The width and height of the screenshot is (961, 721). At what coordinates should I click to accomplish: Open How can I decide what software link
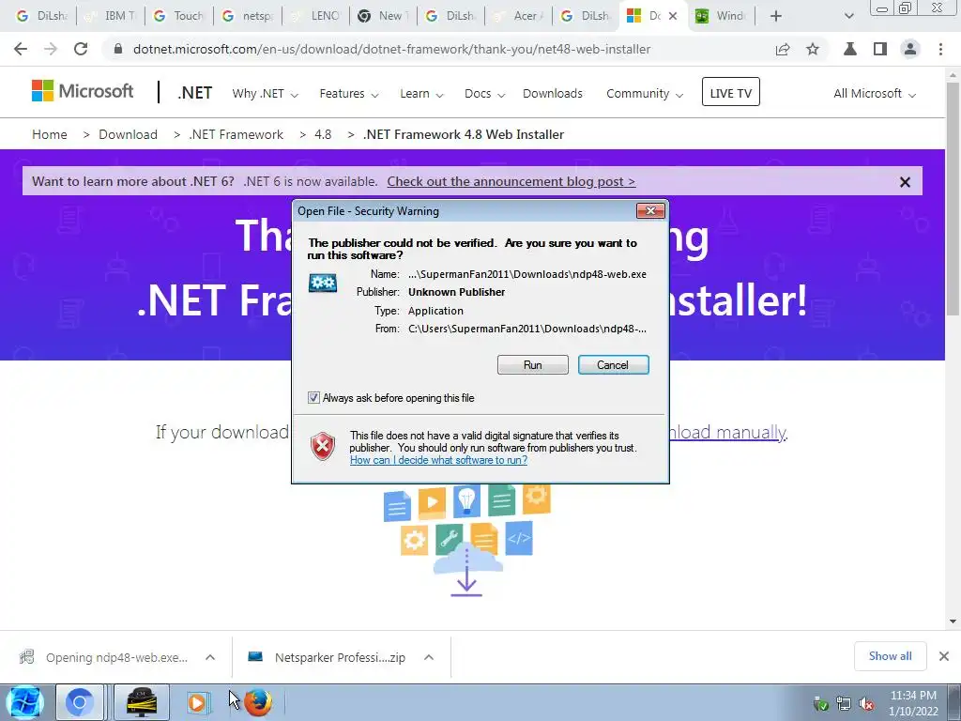click(438, 460)
